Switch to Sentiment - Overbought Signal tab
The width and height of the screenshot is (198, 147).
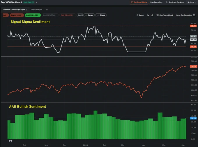tap(14, 10)
